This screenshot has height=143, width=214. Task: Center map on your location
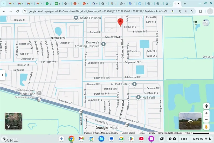click(206, 106)
